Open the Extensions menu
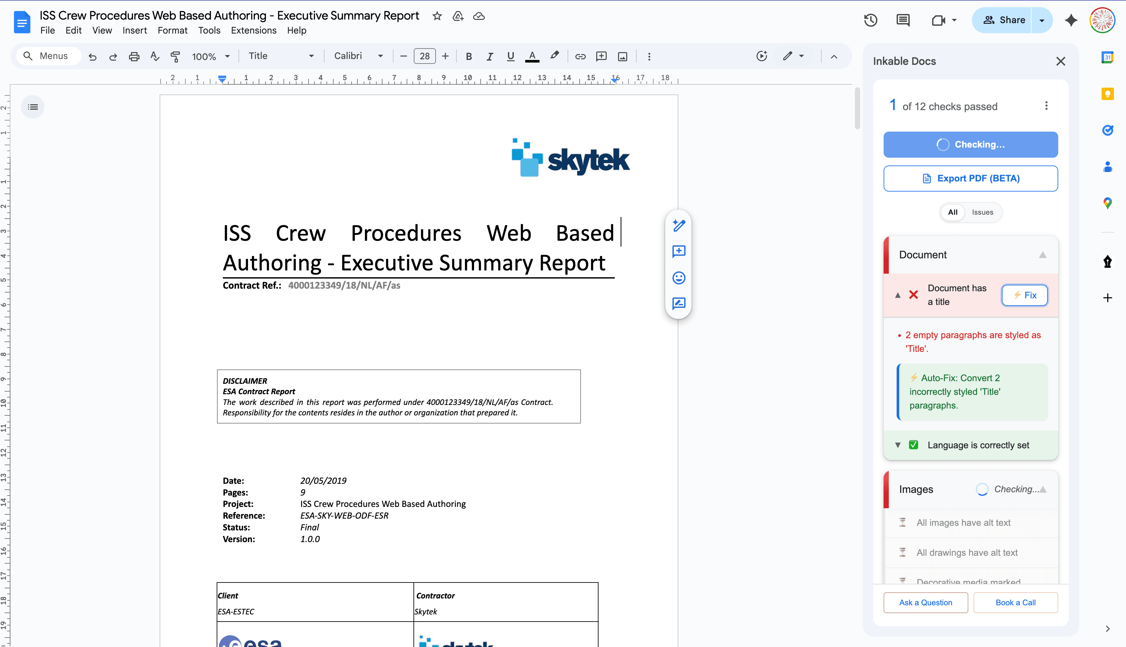 pyautogui.click(x=253, y=30)
